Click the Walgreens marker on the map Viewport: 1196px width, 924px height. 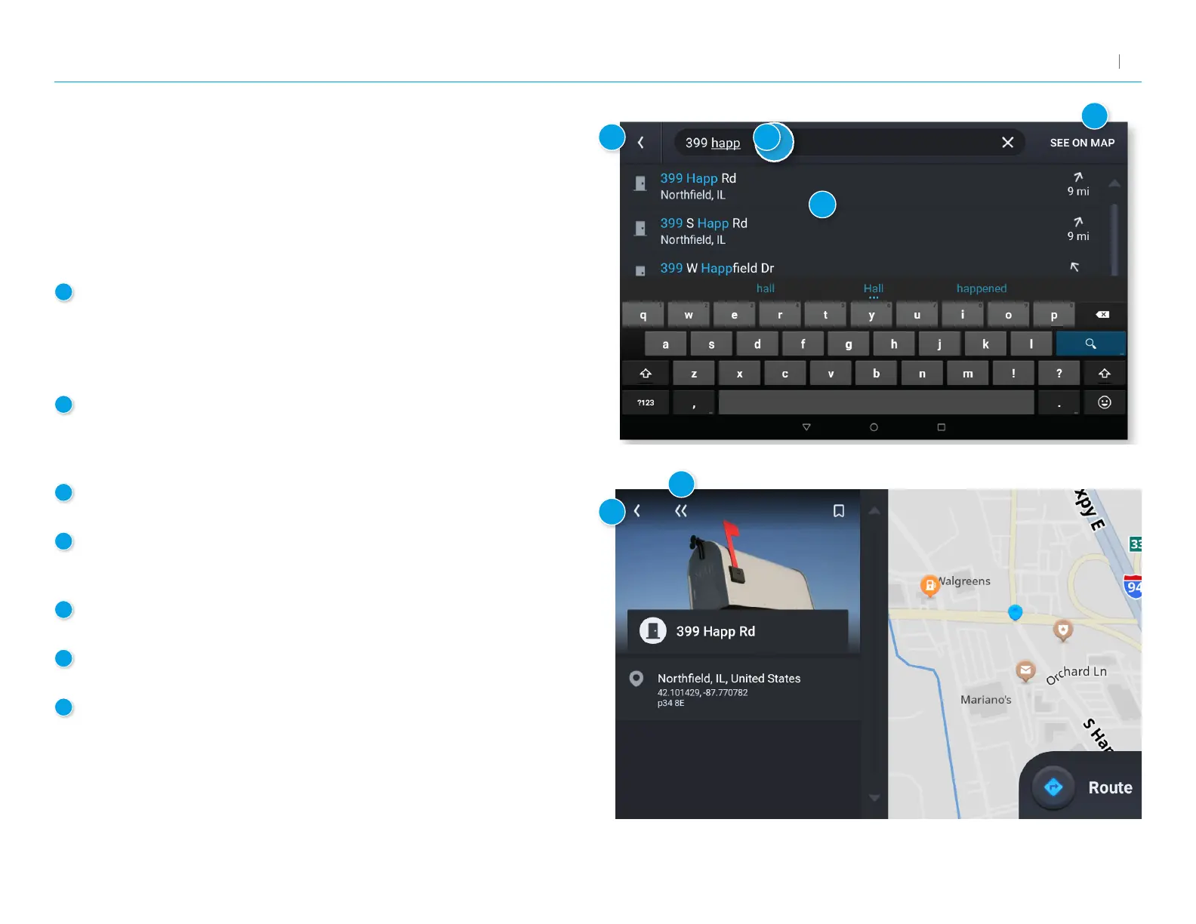click(x=929, y=585)
